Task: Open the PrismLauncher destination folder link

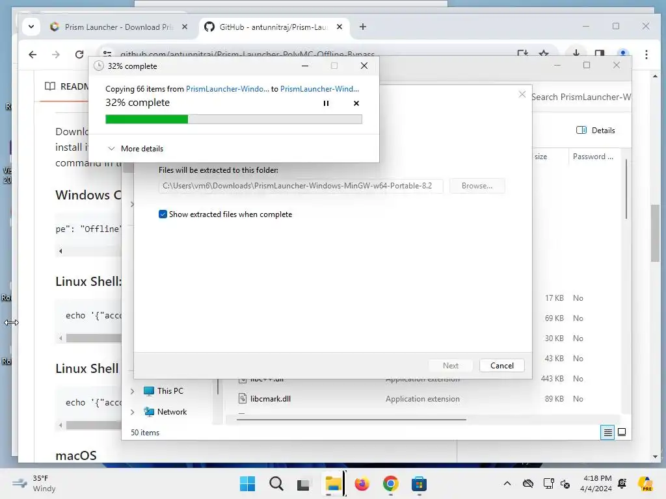Action: 319,88
